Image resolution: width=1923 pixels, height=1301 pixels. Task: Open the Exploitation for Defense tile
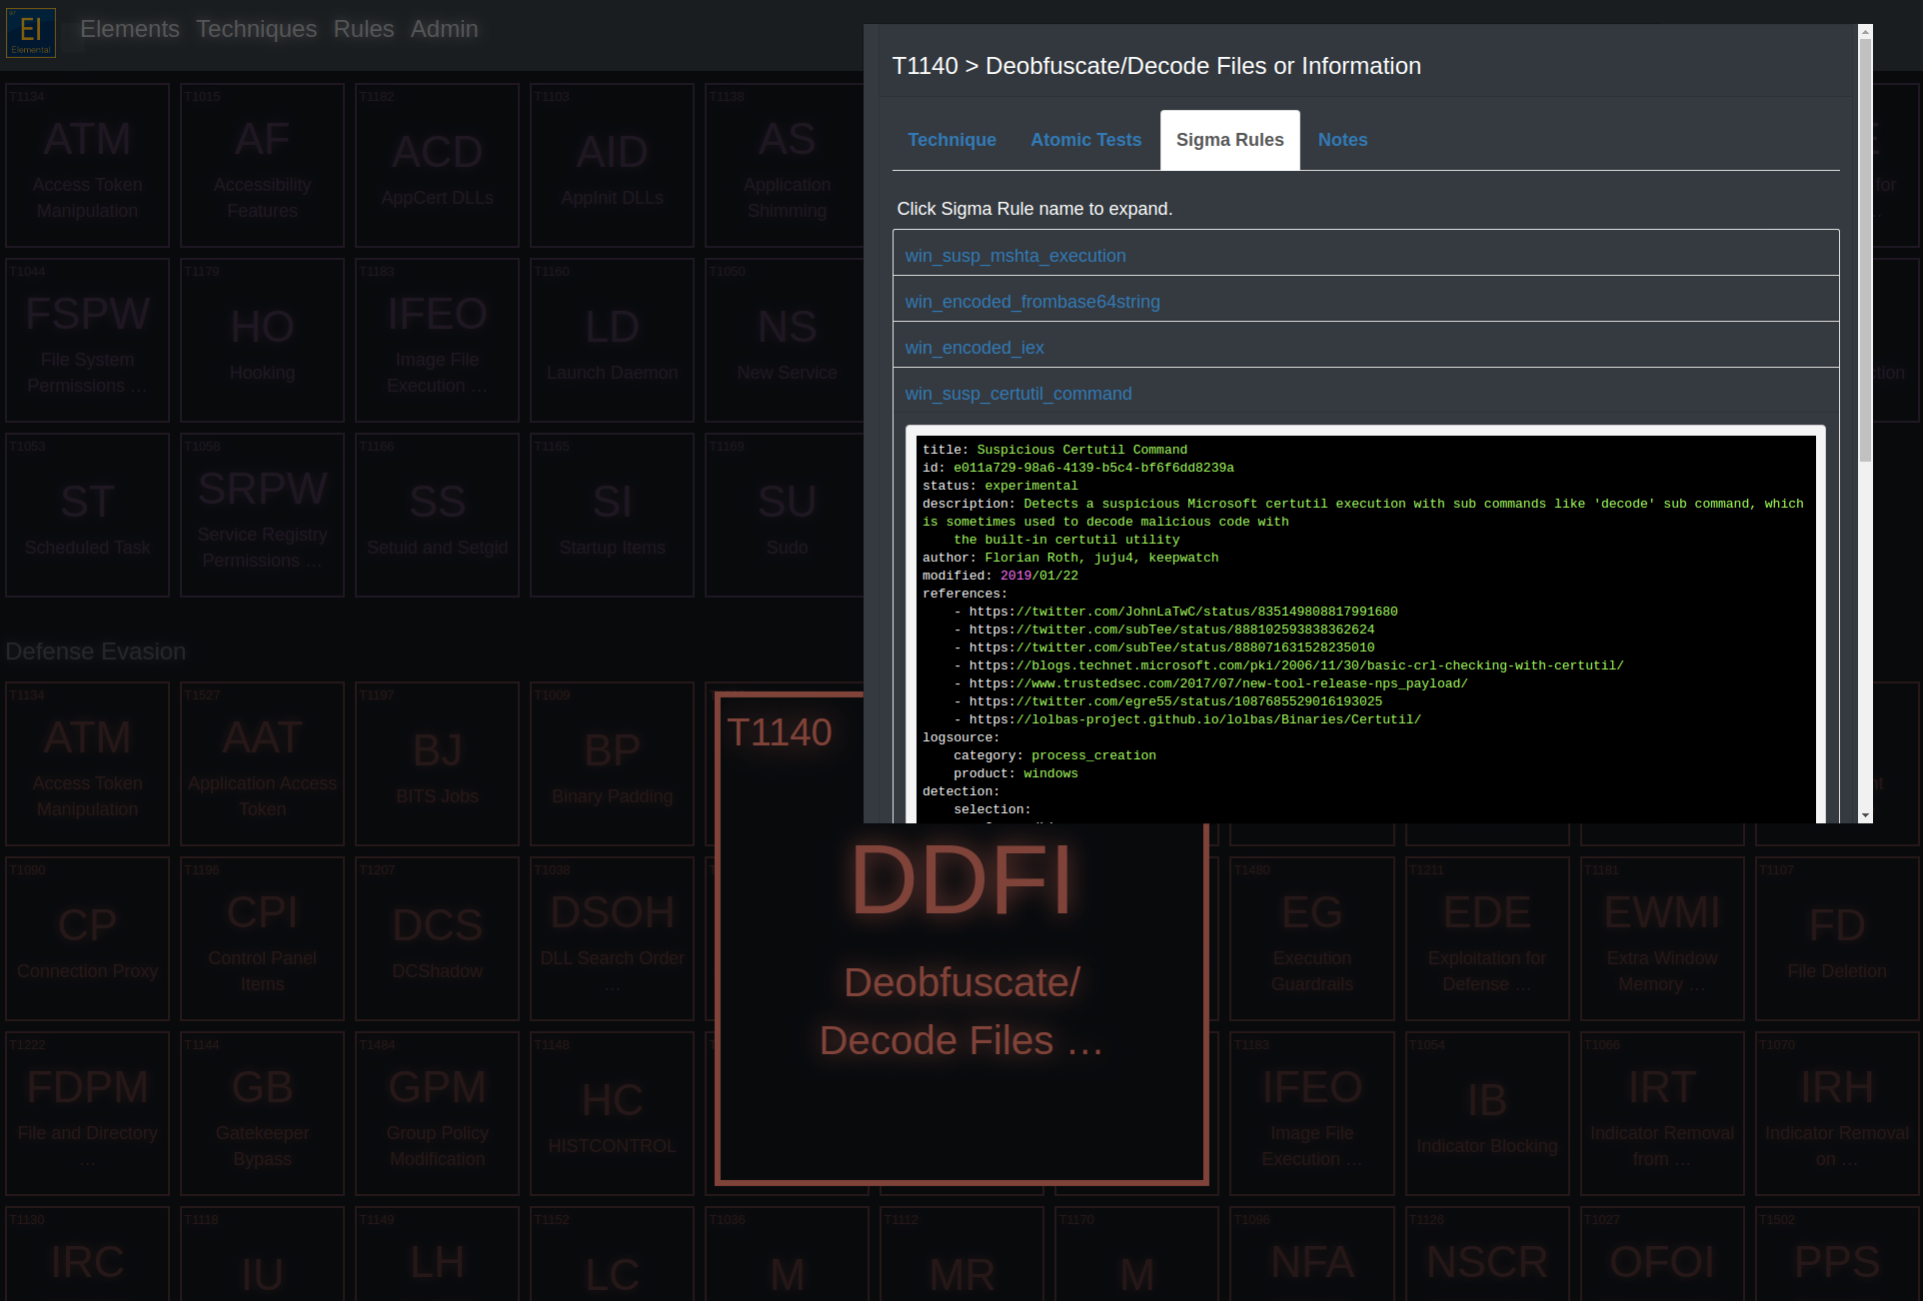click(x=1487, y=939)
